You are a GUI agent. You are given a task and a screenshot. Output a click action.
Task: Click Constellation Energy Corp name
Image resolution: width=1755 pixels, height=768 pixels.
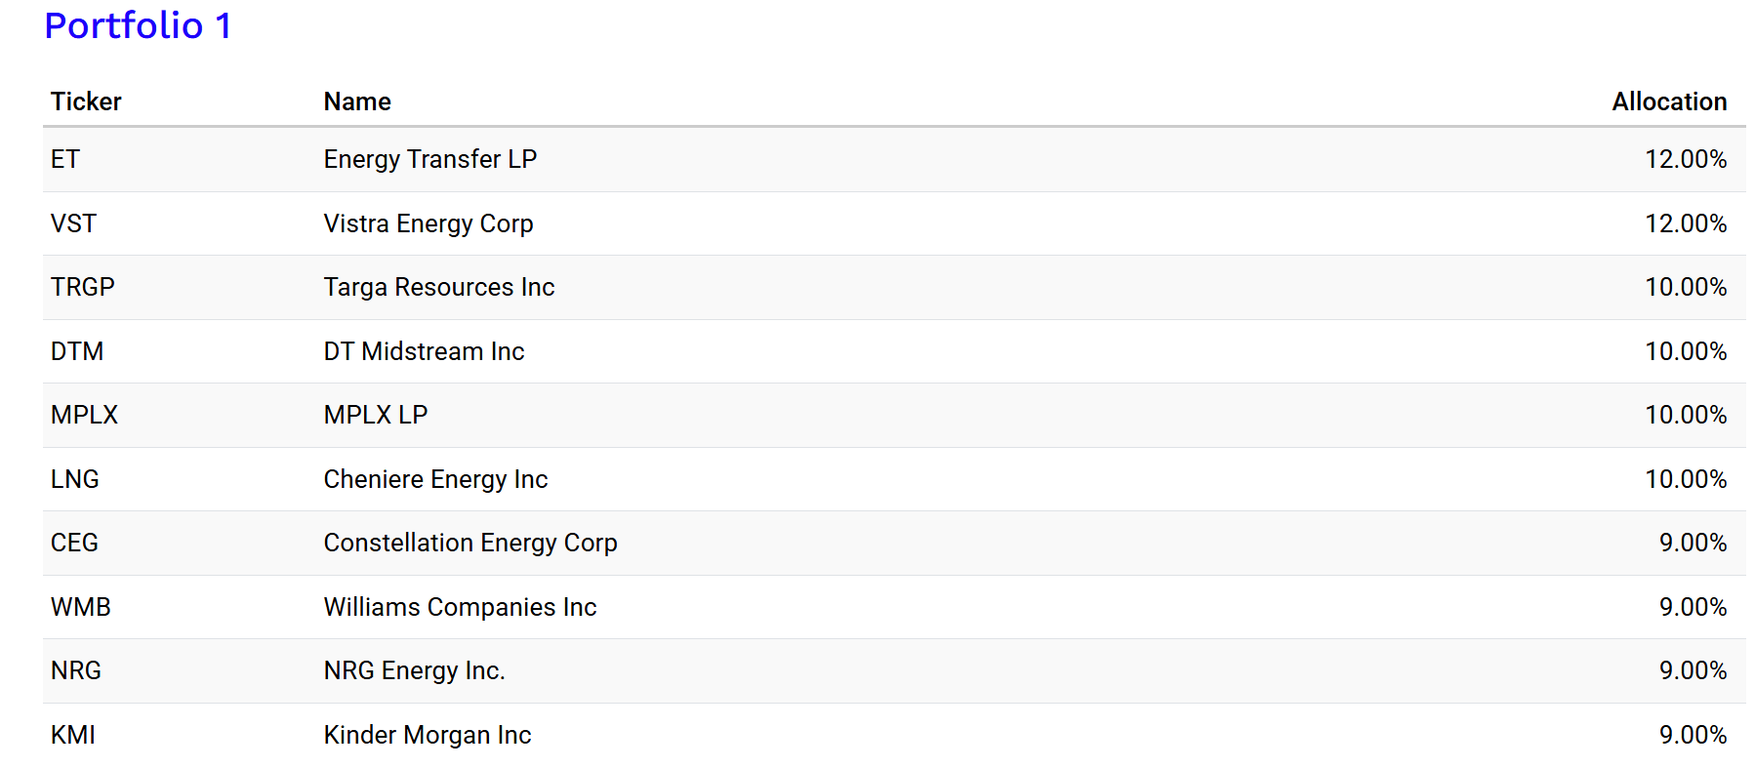(469, 543)
